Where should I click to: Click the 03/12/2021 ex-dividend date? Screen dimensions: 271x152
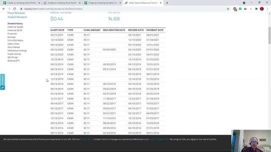pyautogui.click(x=57, y=35)
